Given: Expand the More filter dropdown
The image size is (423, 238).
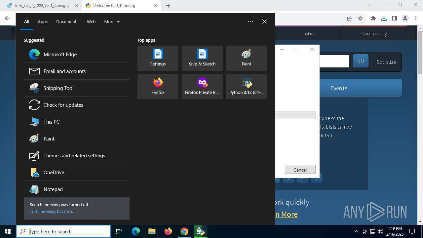Looking at the screenshot, I should 112,21.
